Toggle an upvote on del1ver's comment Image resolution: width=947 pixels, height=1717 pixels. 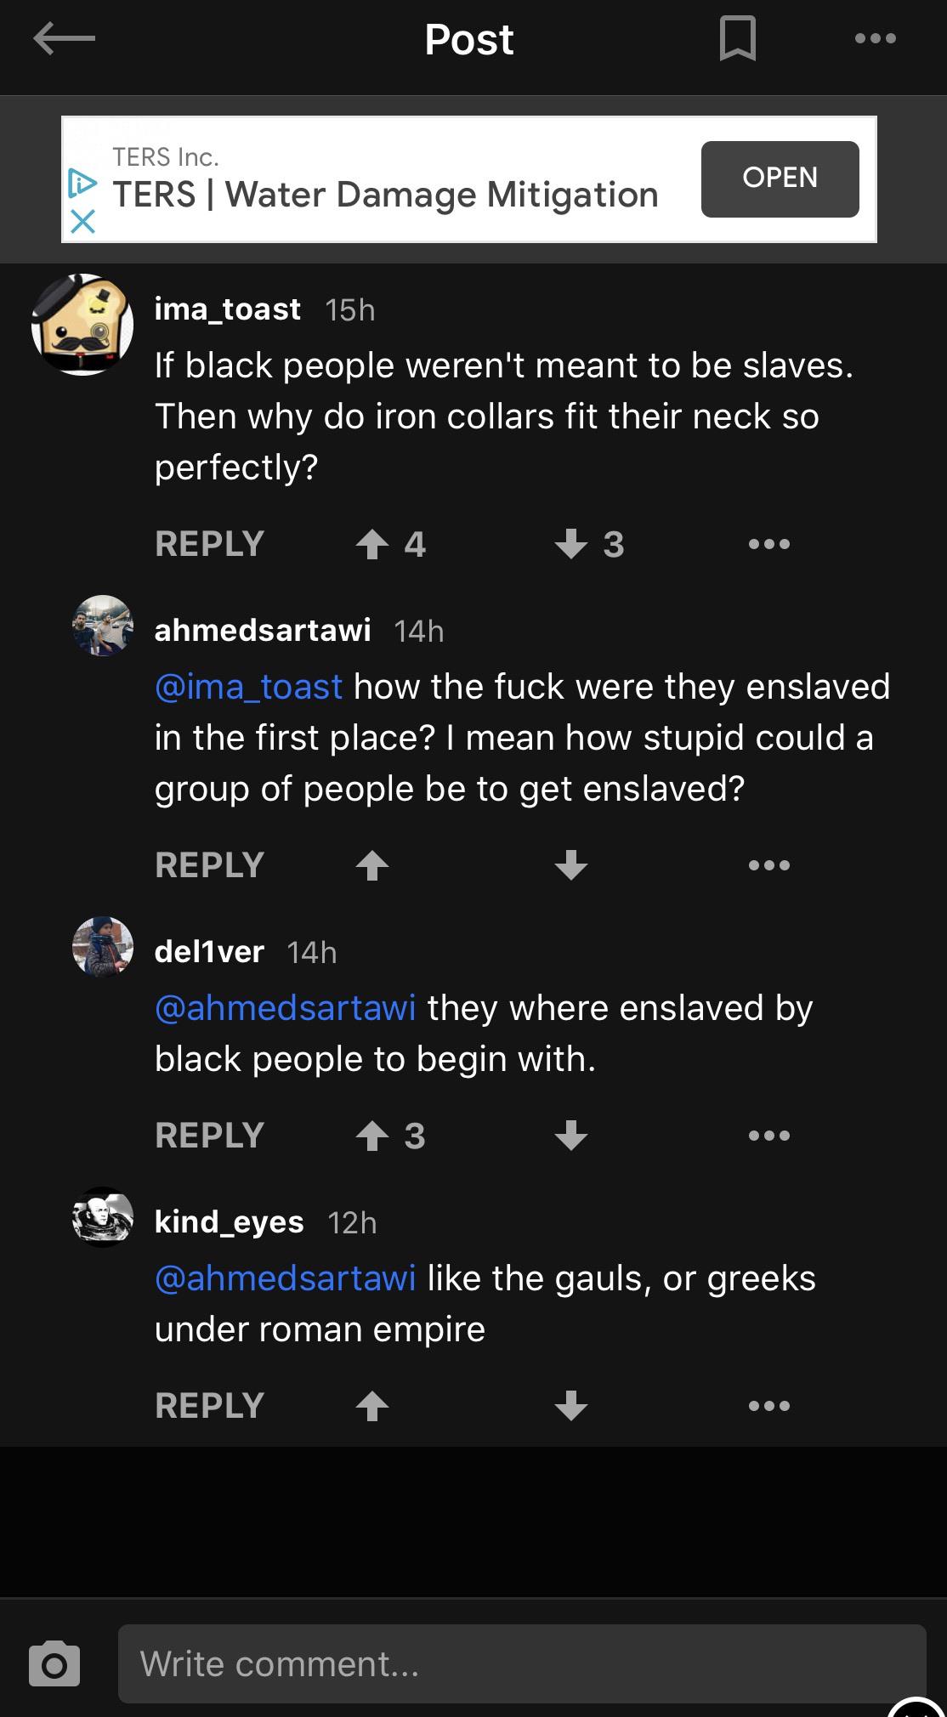pyautogui.click(x=372, y=1135)
